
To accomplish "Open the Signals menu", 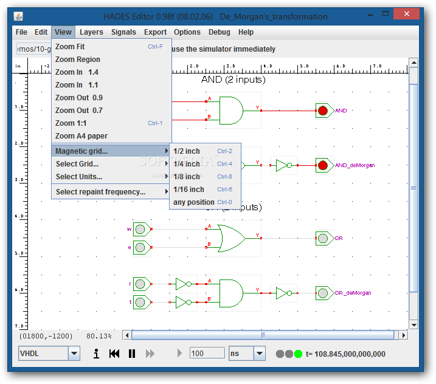I will (x=123, y=32).
